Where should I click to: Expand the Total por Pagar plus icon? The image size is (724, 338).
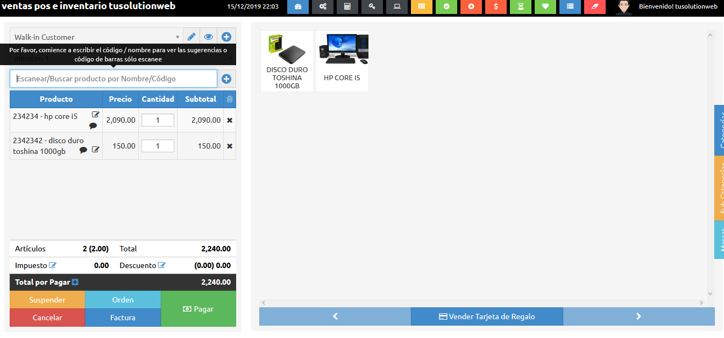pos(75,282)
